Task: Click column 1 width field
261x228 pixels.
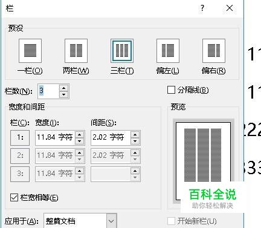Action: [x=55, y=137]
